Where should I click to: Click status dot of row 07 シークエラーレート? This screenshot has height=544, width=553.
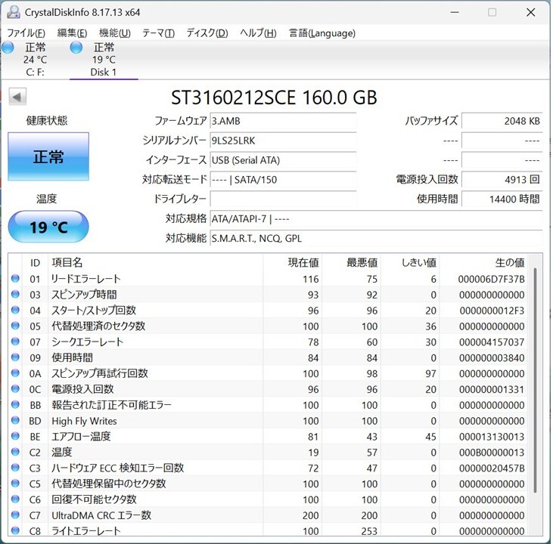tap(15, 342)
